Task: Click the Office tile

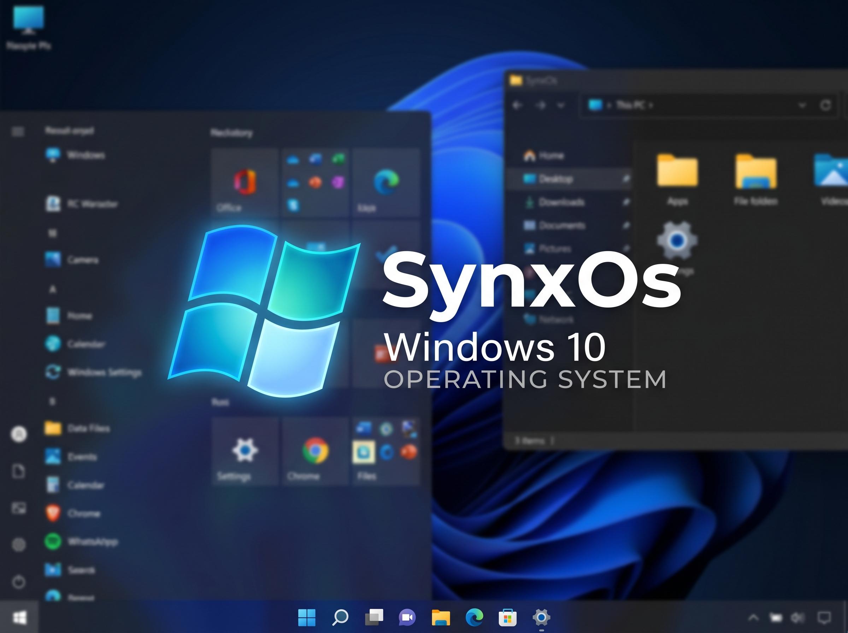Action: coord(245,183)
